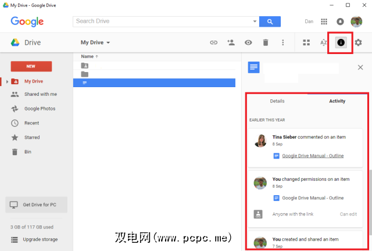Open the Bin
The image size is (372, 251).
[28, 152]
